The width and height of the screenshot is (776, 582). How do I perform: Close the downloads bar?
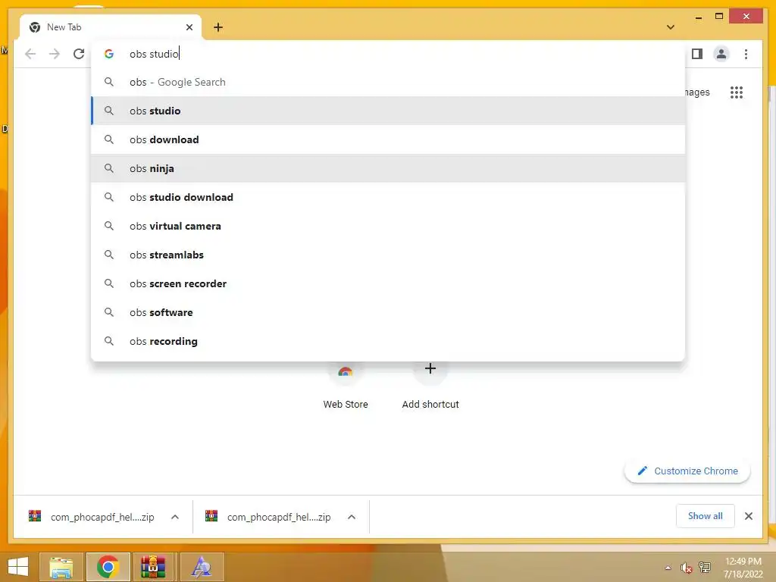(748, 516)
